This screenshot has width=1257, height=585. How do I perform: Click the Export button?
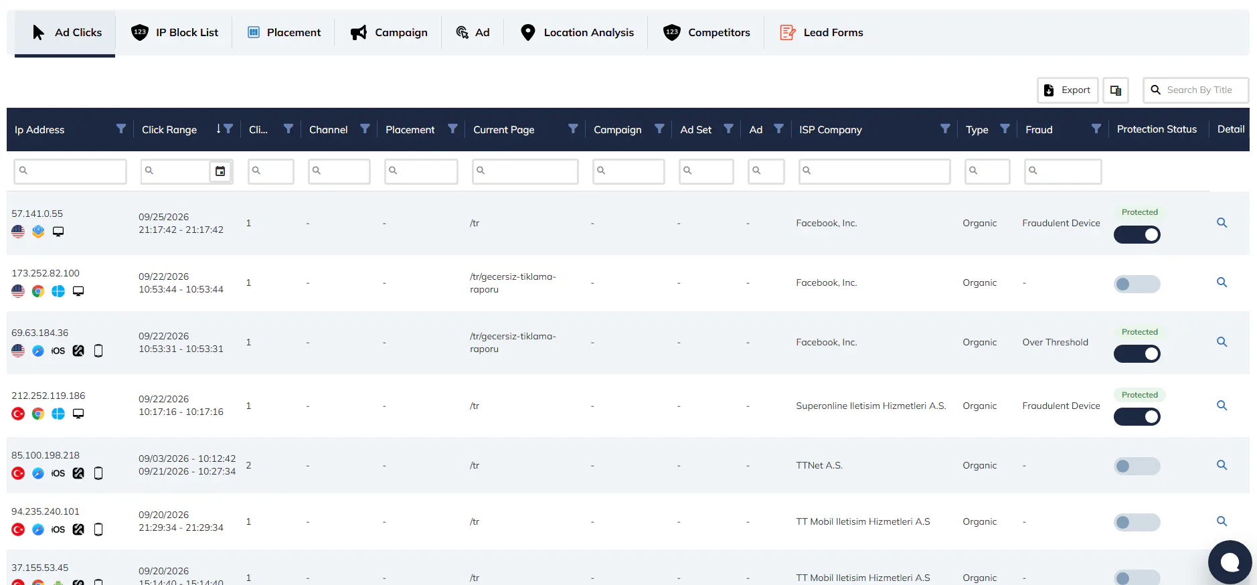point(1068,90)
